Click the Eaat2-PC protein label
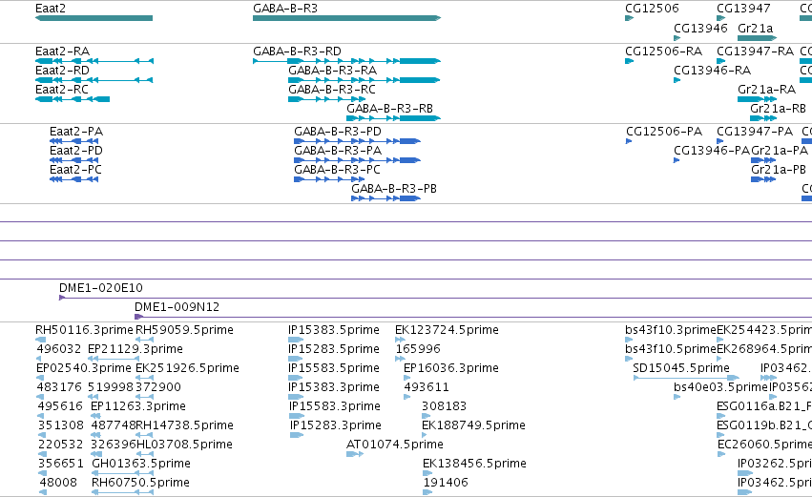Screen dimensions: 812x497 (x=75, y=170)
